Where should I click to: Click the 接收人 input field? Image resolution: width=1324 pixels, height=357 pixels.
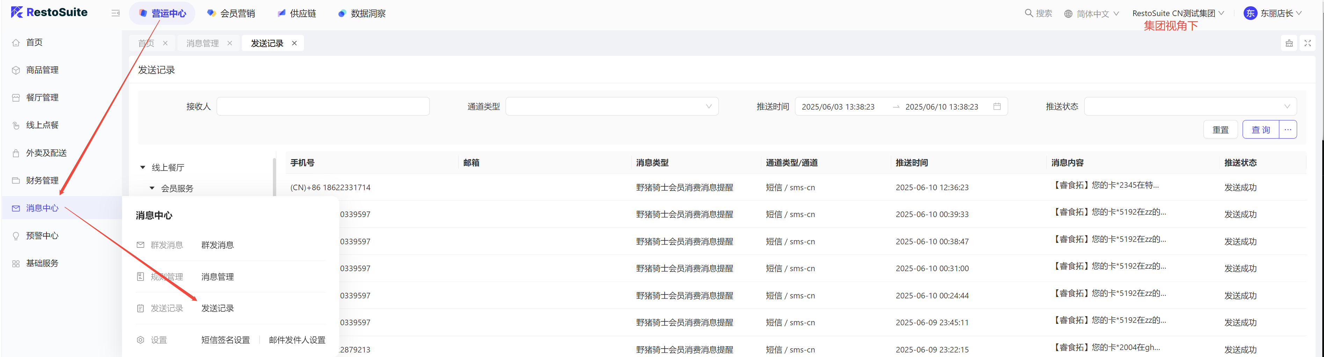[323, 106]
